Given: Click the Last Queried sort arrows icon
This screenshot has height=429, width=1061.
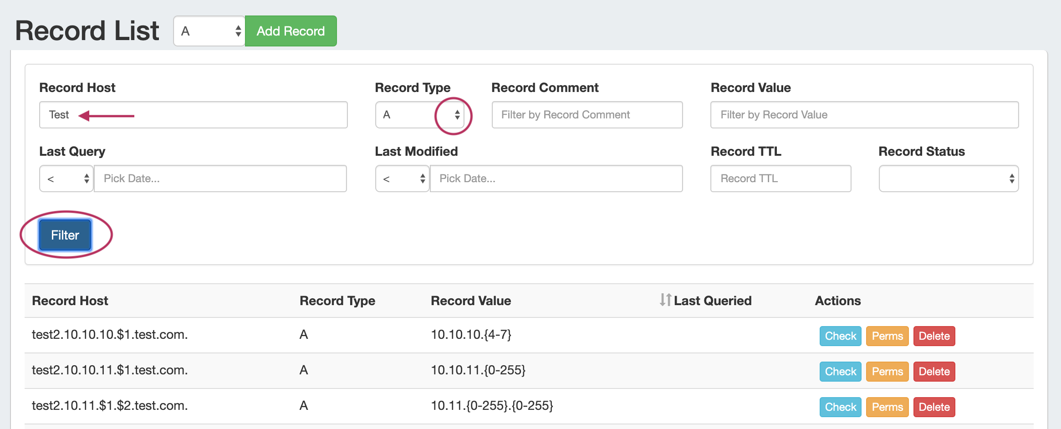Looking at the screenshot, I should click(665, 300).
